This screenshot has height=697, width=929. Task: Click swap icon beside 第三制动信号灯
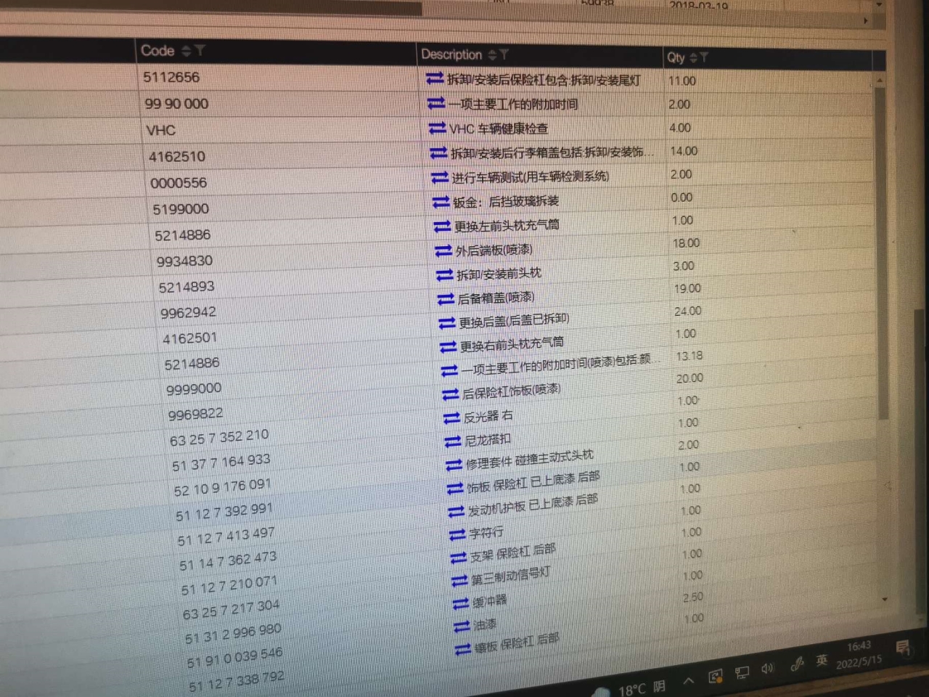(459, 581)
